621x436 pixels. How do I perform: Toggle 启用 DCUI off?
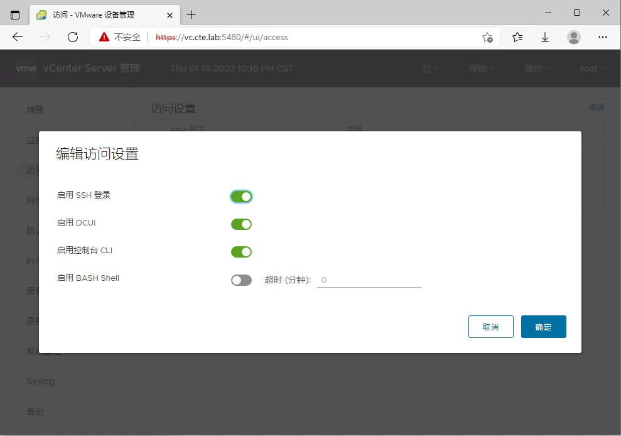pyautogui.click(x=241, y=224)
